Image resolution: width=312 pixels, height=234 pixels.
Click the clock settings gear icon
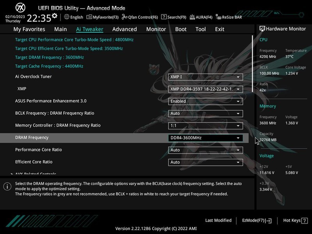point(54,16)
